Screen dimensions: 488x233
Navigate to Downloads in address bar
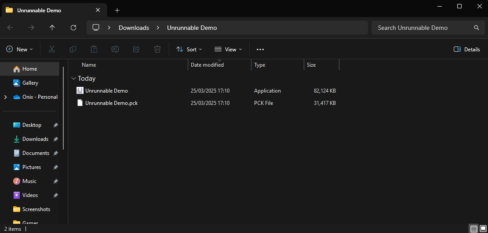[134, 28]
